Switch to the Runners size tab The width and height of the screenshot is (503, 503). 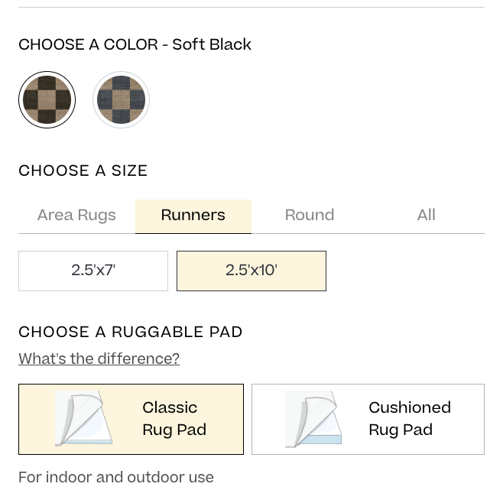[193, 216]
